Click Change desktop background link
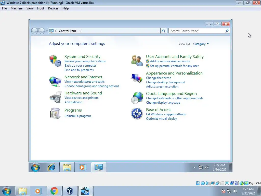This screenshot has height=196, width=261. [x=165, y=82]
